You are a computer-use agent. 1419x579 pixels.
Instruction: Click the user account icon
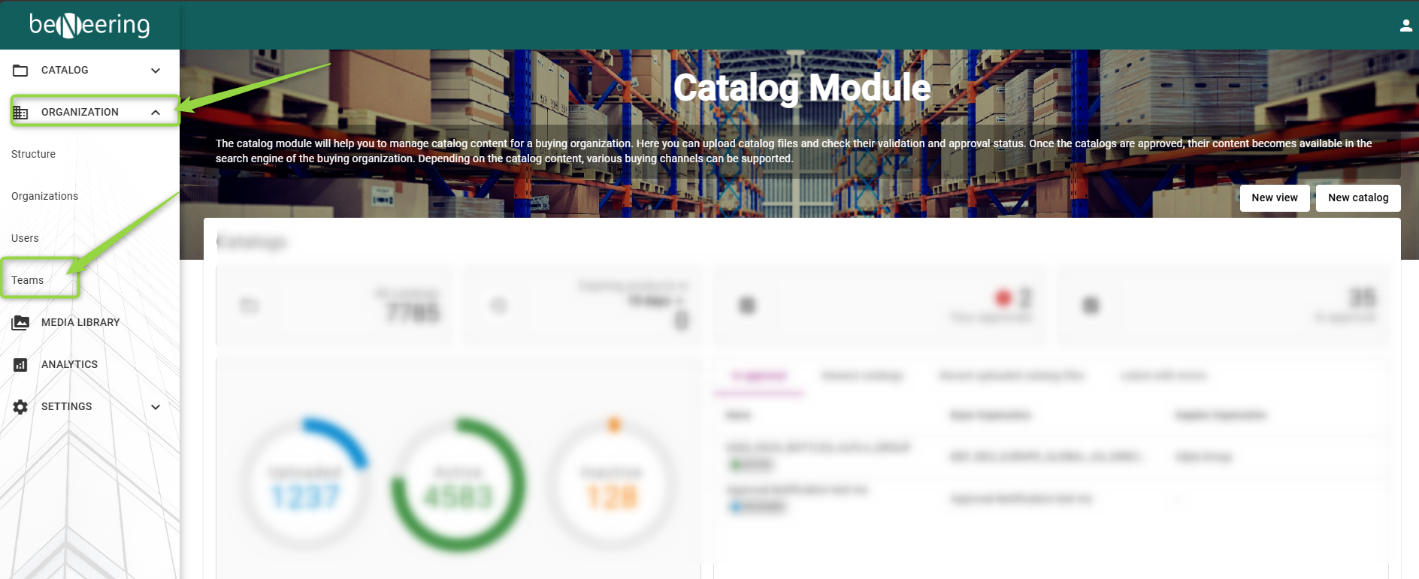(1405, 26)
